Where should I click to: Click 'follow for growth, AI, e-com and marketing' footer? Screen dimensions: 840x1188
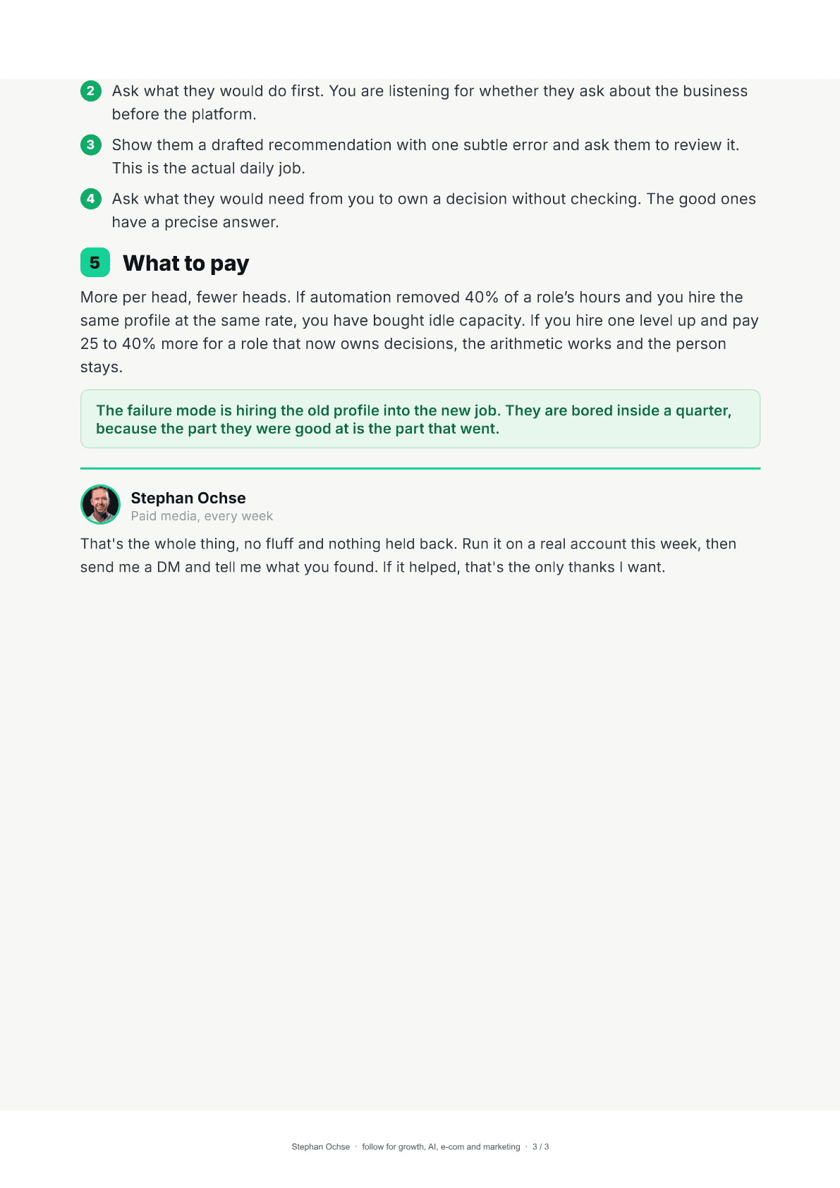click(441, 1146)
